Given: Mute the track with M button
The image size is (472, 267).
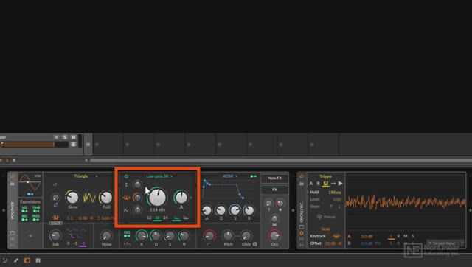Looking at the screenshot, I should (73, 137).
